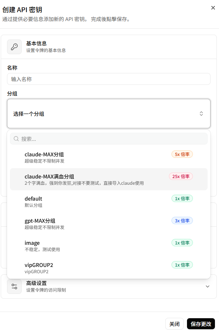Click the up-down chevron in the 分组 selector

point(201,114)
